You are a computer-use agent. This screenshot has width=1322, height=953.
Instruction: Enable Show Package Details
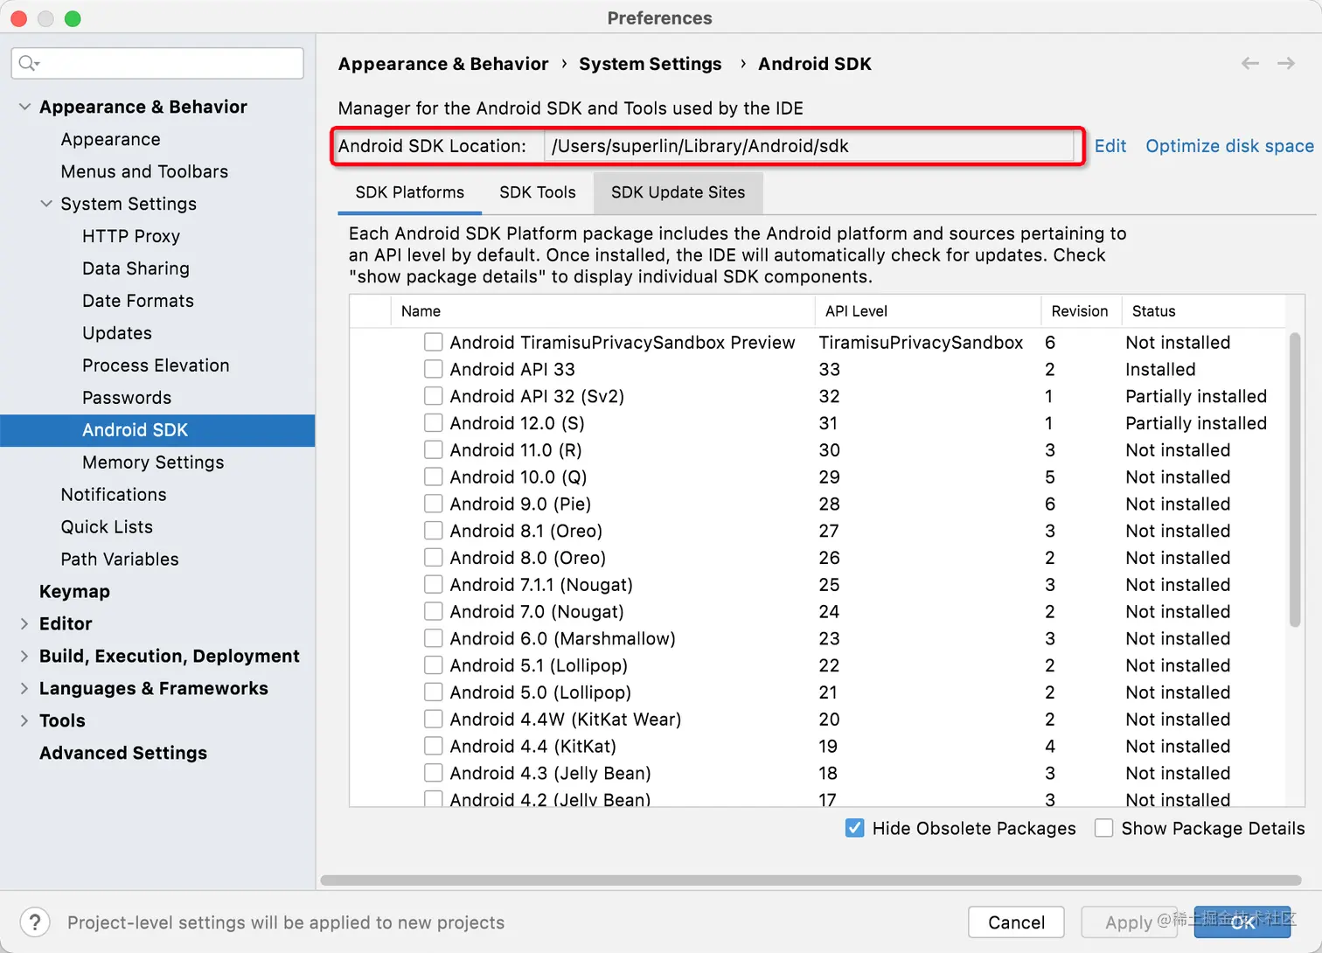pyautogui.click(x=1104, y=828)
